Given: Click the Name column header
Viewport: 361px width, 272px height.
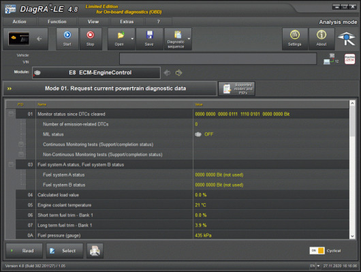Looking at the screenshot, I should point(42,104).
